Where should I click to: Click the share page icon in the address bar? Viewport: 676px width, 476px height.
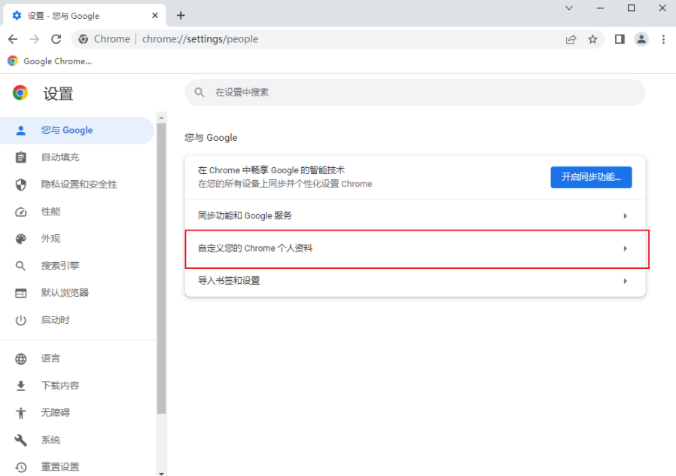click(x=571, y=39)
